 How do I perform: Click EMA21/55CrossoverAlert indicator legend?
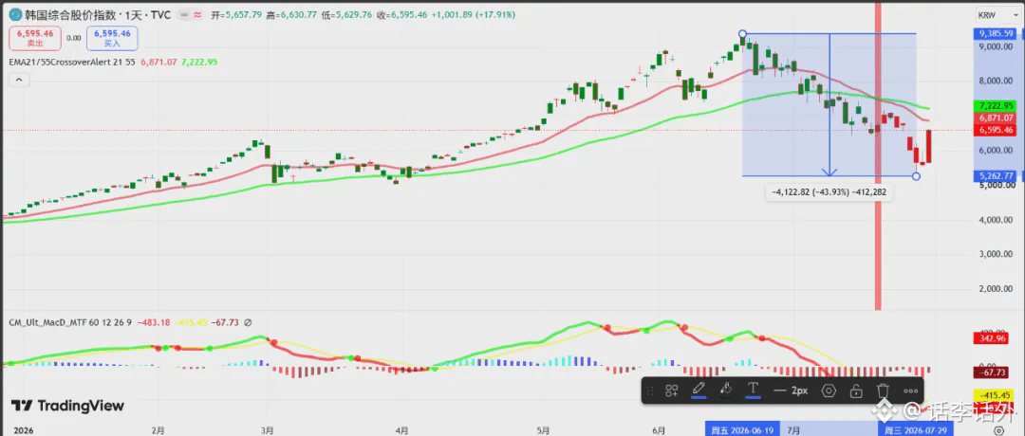click(x=73, y=62)
